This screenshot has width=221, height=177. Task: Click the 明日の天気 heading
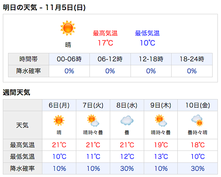44,7
